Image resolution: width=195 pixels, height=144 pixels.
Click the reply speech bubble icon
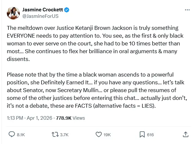click(12, 134)
